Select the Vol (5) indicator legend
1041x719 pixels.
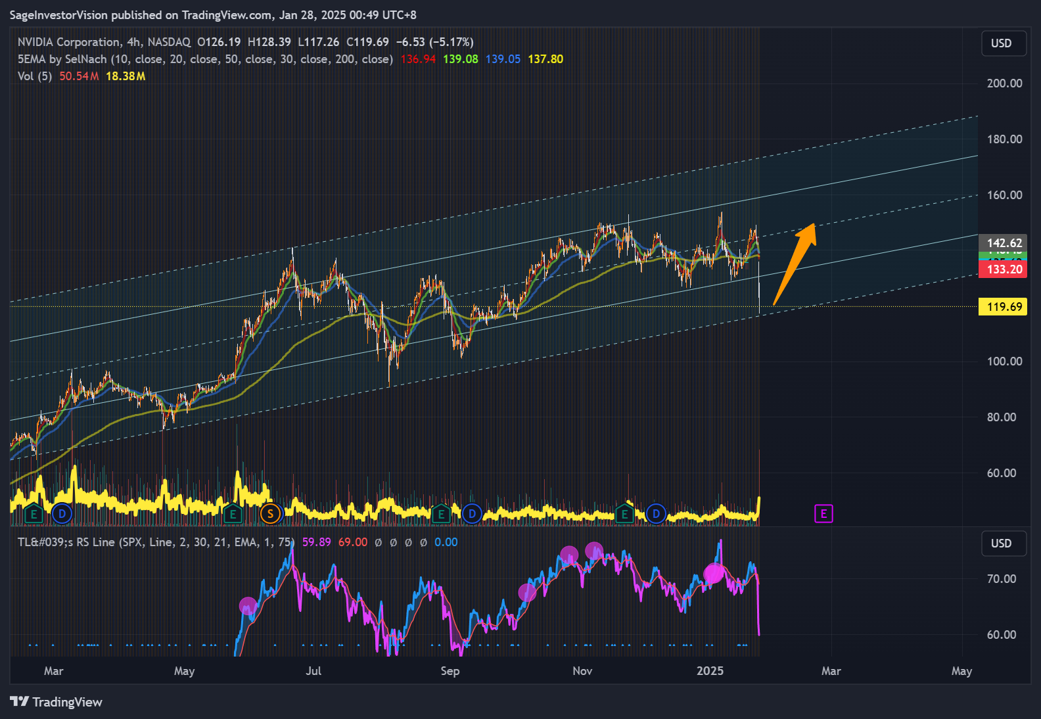pos(35,76)
